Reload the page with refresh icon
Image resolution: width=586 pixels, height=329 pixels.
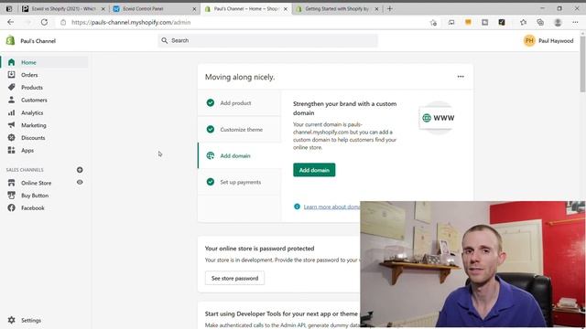click(x=44, y=22)
